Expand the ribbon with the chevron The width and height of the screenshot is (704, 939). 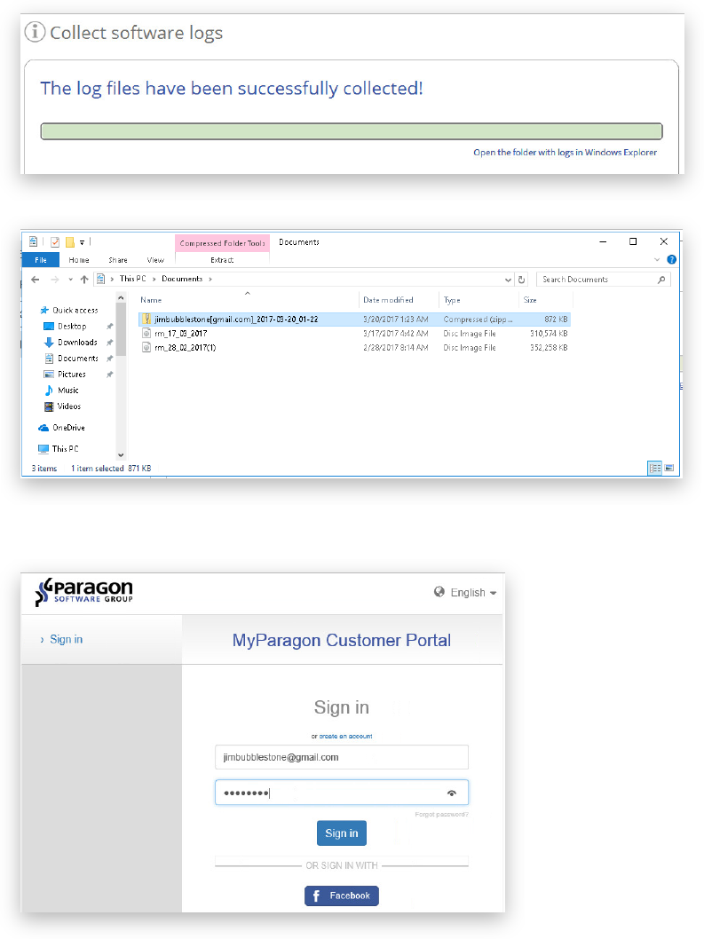click(x=657, y=259)
